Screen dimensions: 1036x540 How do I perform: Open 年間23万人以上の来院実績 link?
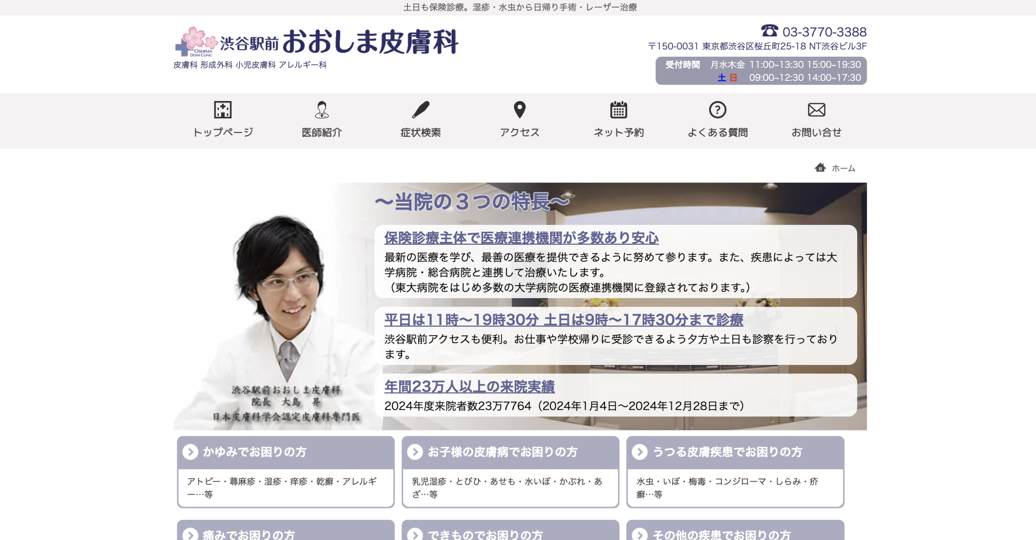(x=469, y=387)
